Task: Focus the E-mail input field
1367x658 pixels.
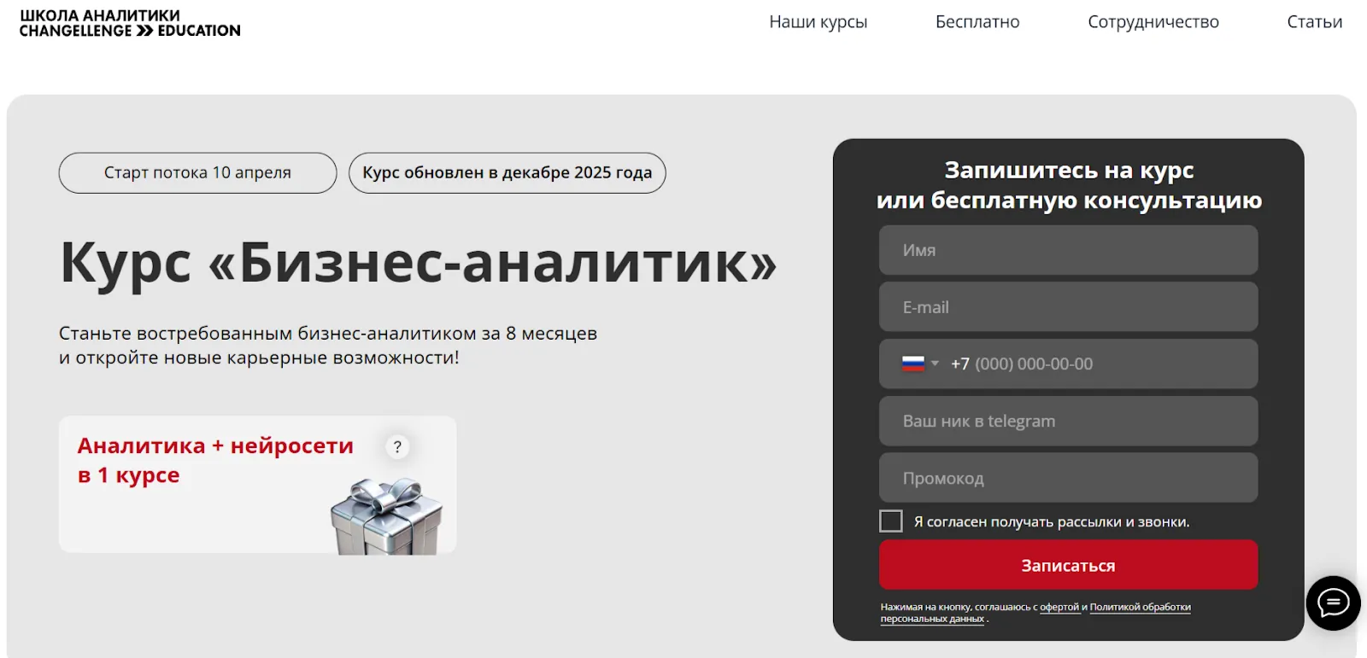Action: (x=1068, y=307)
